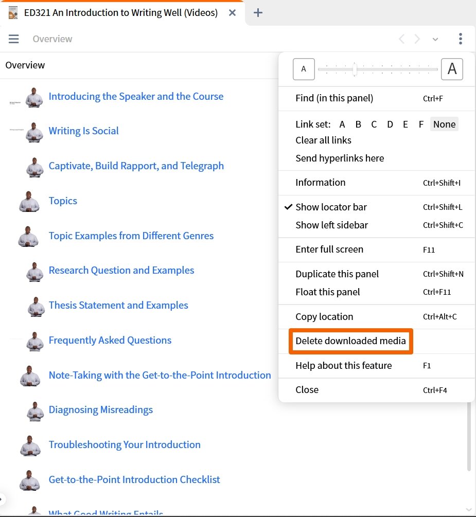Click the large A increase text size button
The height and width of the screenshot is (517, 476).
[x=452, y=69]
